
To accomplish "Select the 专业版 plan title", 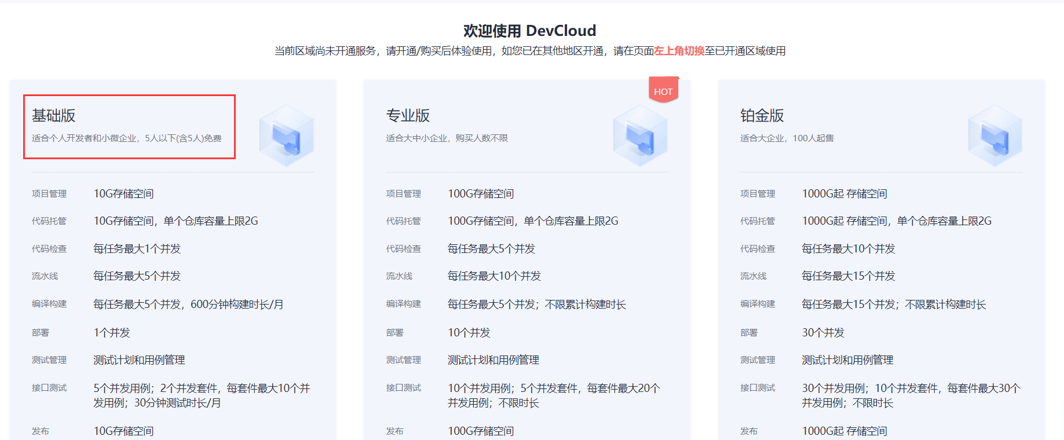I will coord(408,116).
